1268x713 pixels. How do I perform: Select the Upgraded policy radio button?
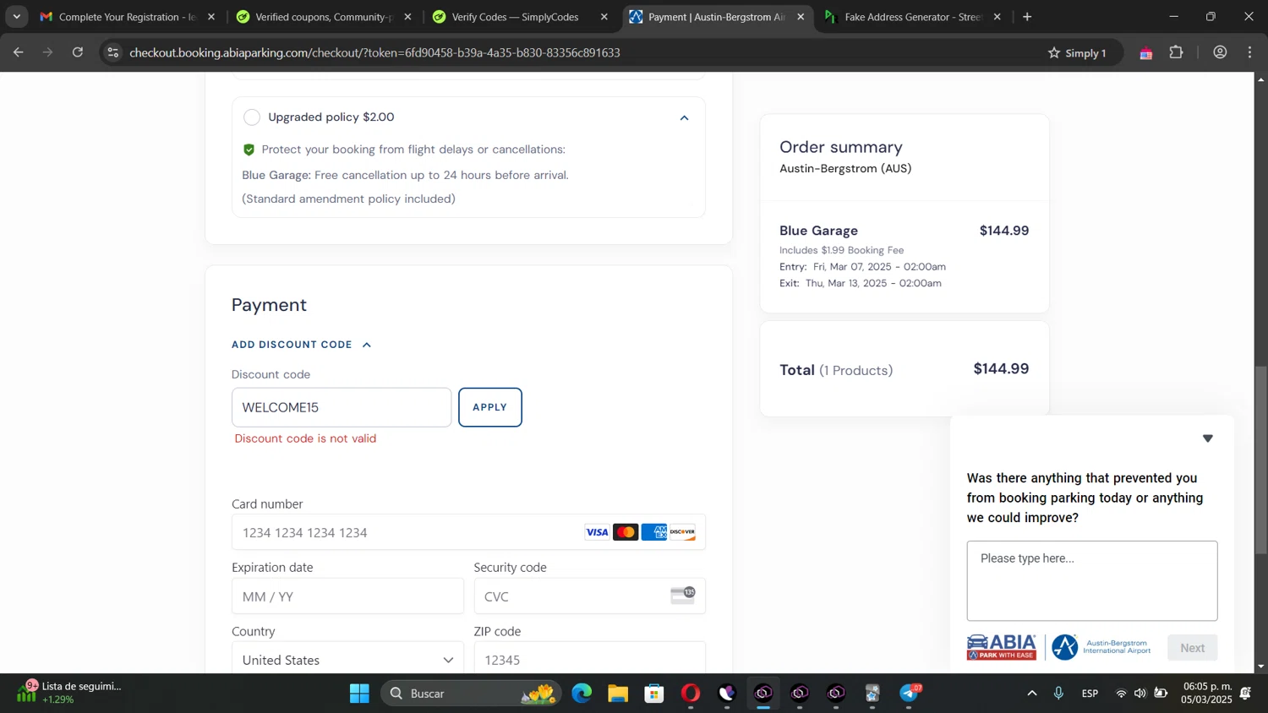[252, 117]
